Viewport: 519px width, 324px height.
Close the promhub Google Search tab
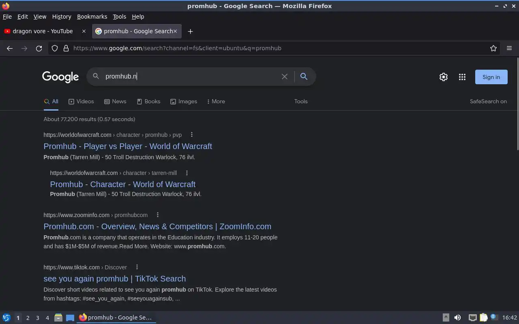(175, 31)
